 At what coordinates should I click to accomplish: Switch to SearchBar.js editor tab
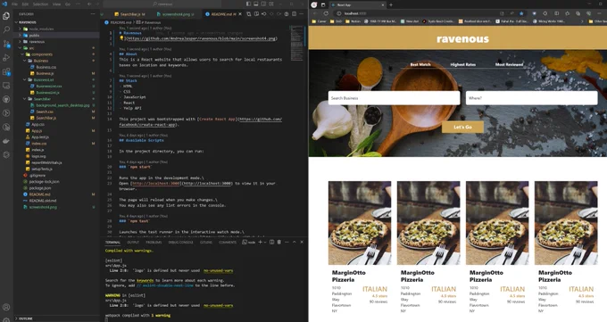pos(129,14)
